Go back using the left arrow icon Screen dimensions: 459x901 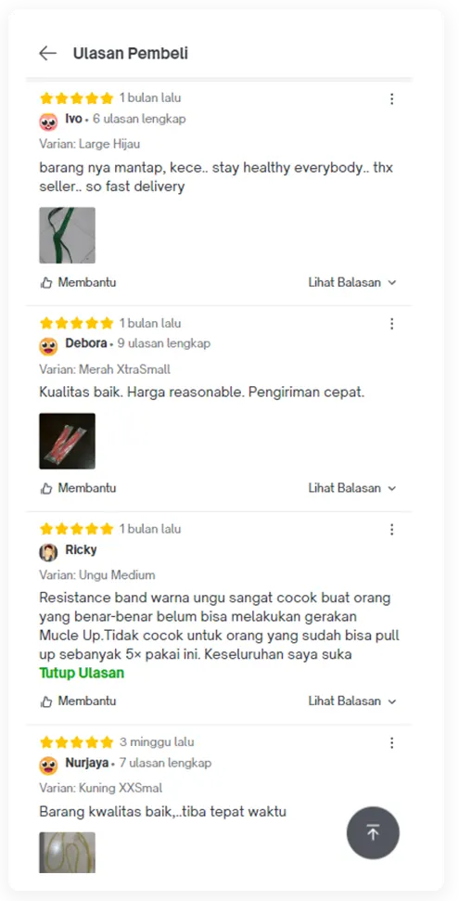[47, 54]
